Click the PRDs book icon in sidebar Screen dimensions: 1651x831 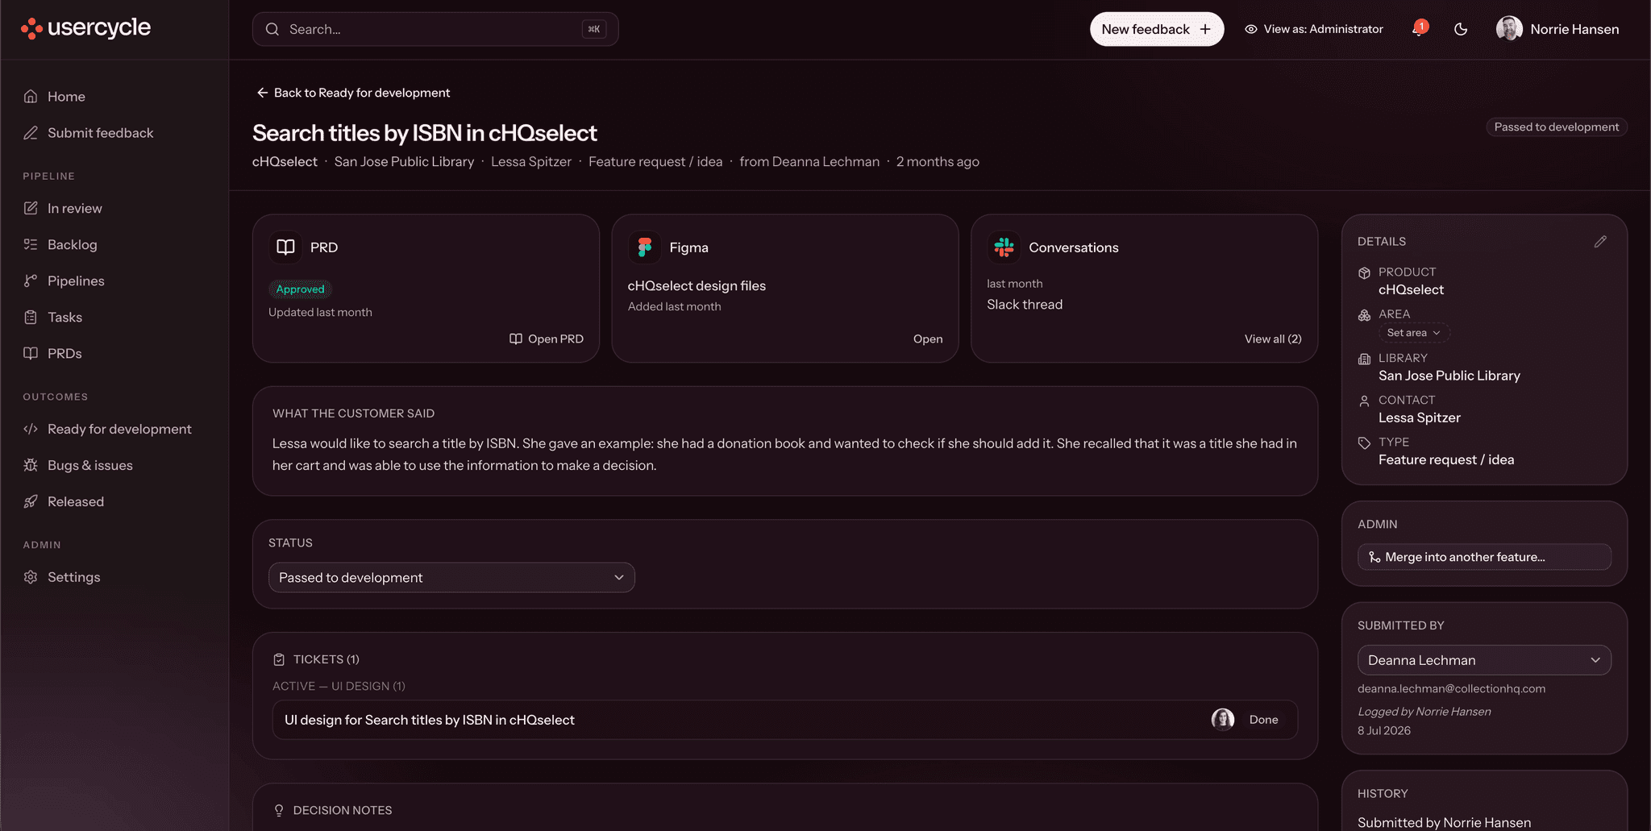tap(31, 354)
